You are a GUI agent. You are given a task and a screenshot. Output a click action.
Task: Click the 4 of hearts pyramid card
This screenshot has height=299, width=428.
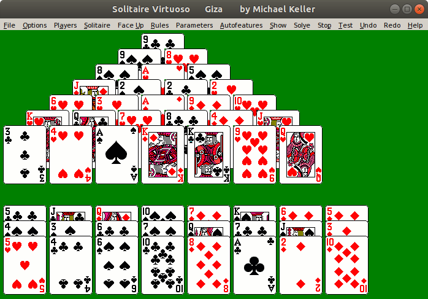71,155
